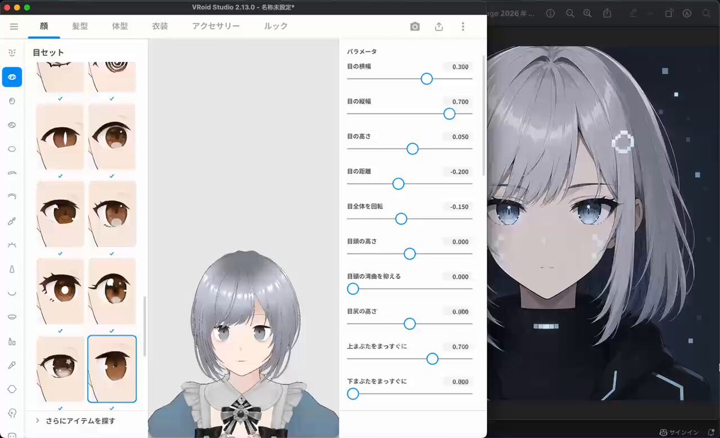The height and width of the screenshot is (438, 720).
Task: Click the 下まぶたをまっすぐに slider handle
Action: [x=352, y=394]
